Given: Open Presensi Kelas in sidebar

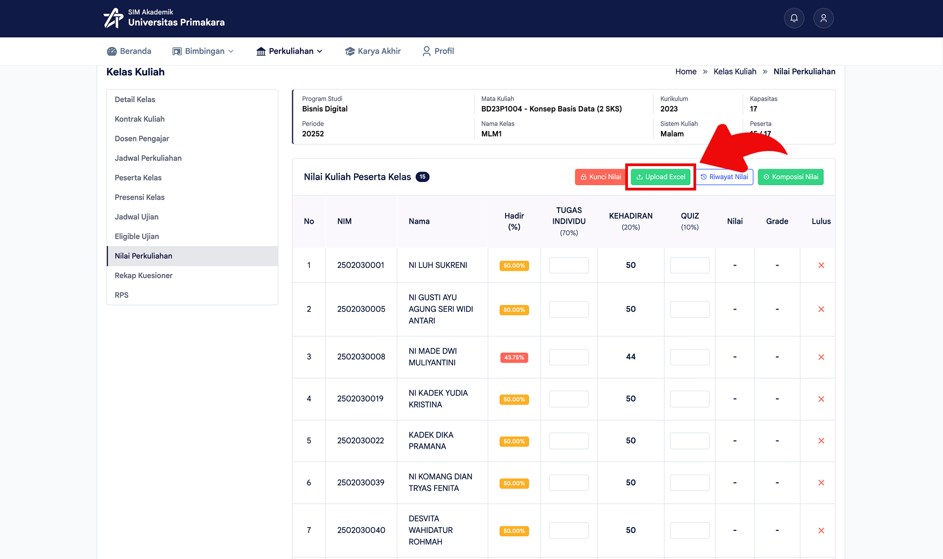Looking at the screenshot, I should pyautogui.click(x=192, y=197).
